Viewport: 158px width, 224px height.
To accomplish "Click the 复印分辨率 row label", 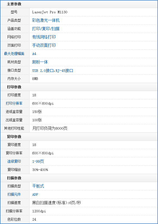I will pyautogui.click(x=14, y=153).
